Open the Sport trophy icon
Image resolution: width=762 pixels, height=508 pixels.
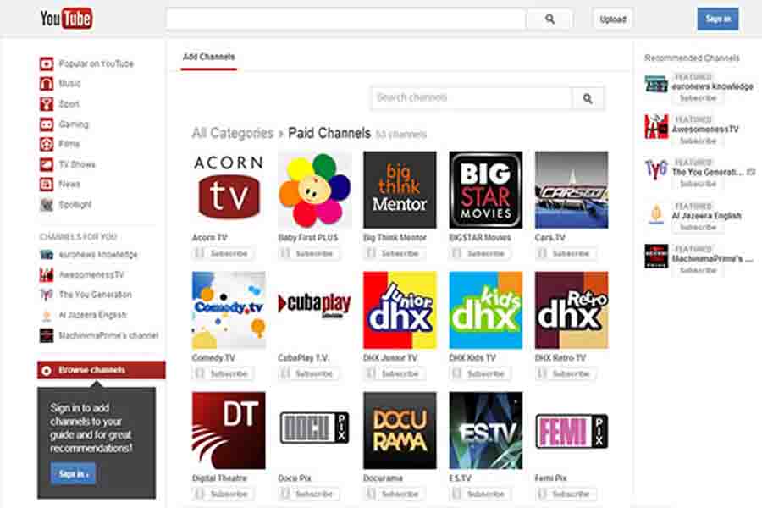[47, 104]
